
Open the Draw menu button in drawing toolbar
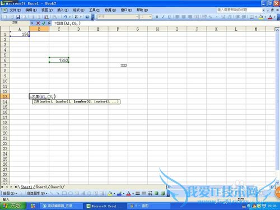(10, 193)
